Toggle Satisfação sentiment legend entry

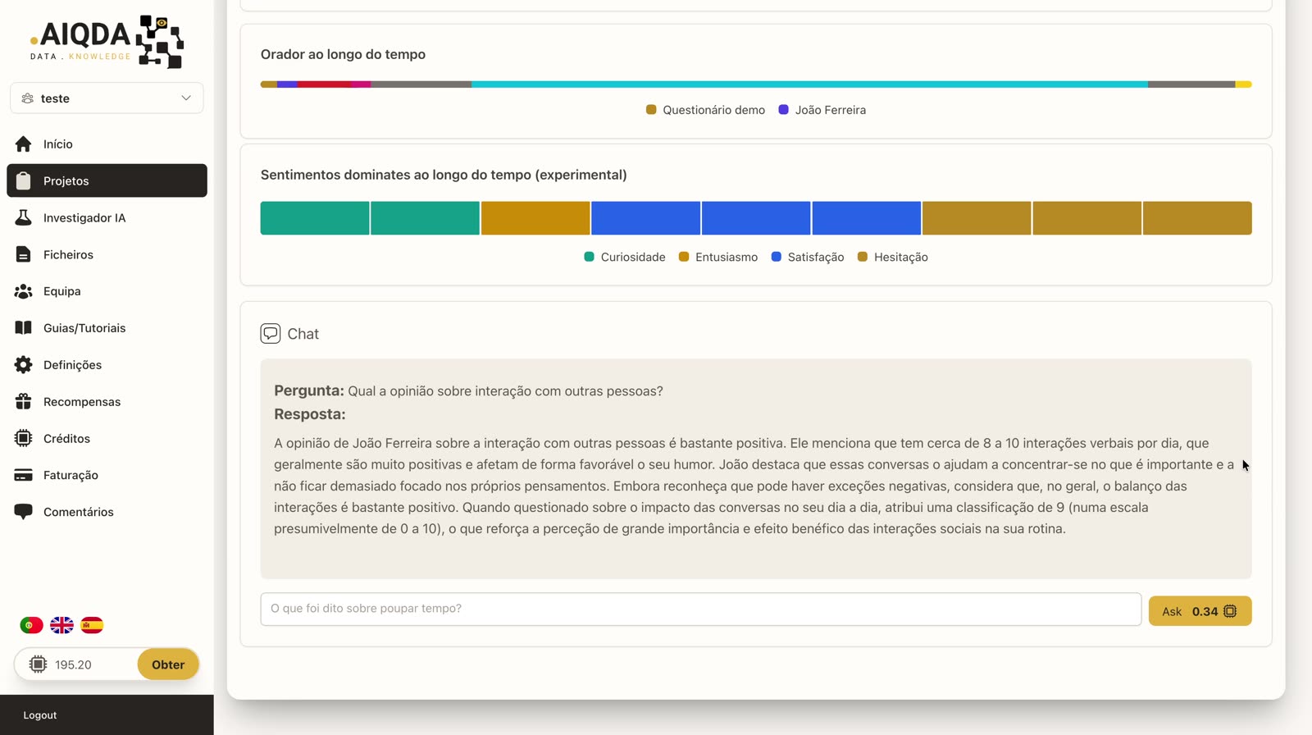808,257
